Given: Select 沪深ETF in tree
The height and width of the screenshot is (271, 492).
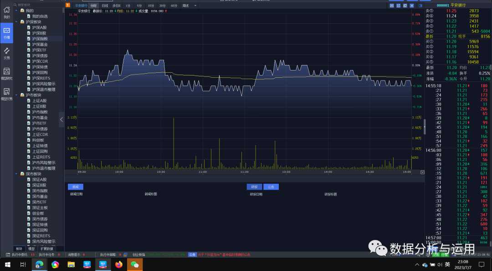Looking at the screenshot, I should 39,50.
